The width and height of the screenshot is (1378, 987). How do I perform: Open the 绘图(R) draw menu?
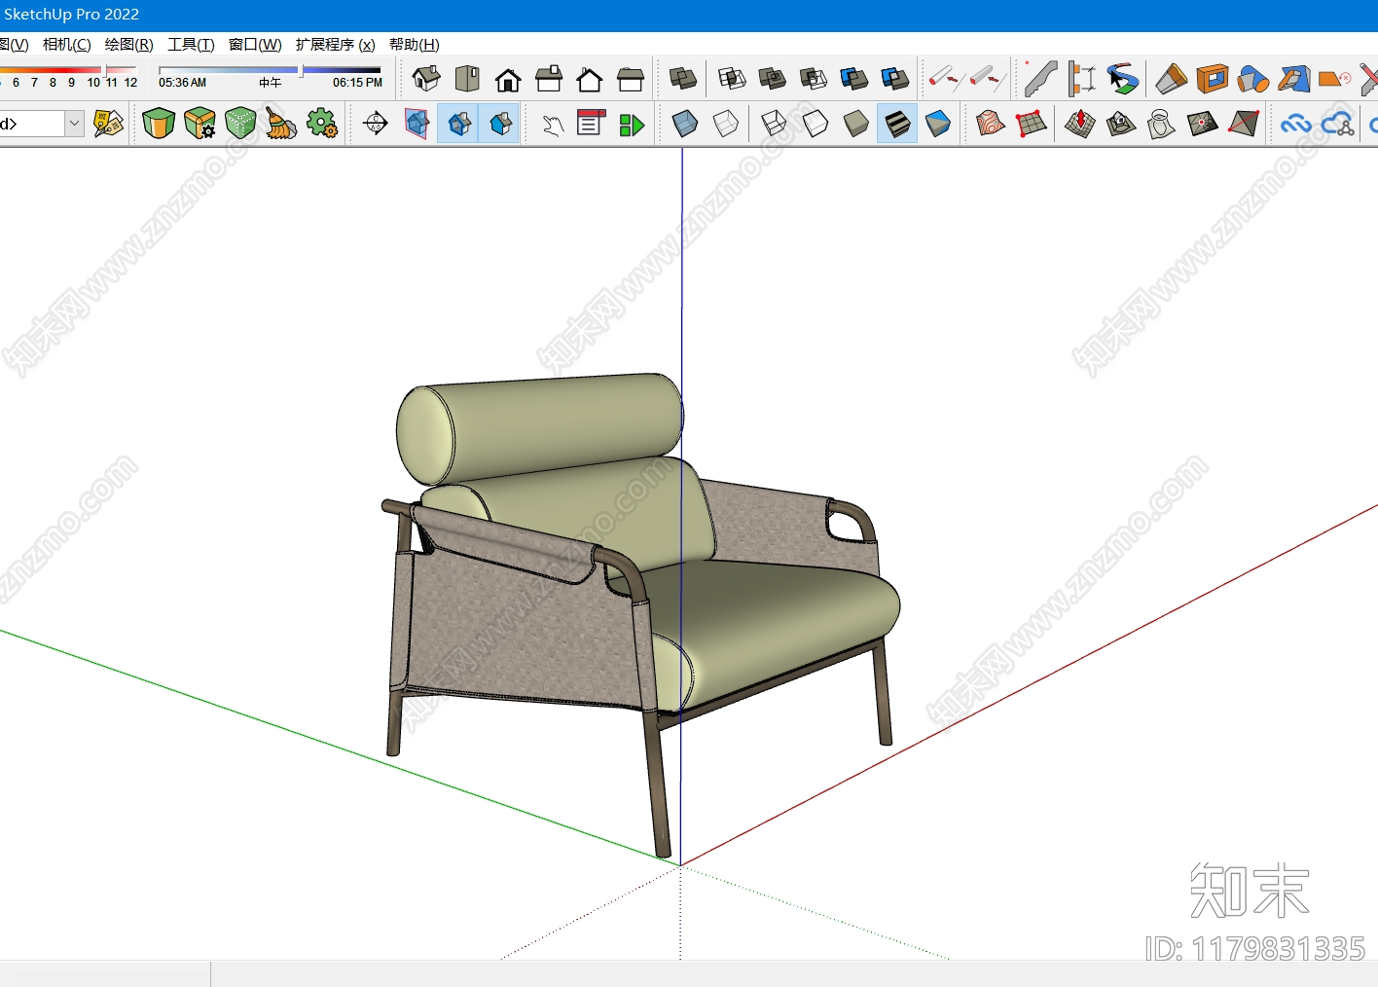[x=129, y=45]
